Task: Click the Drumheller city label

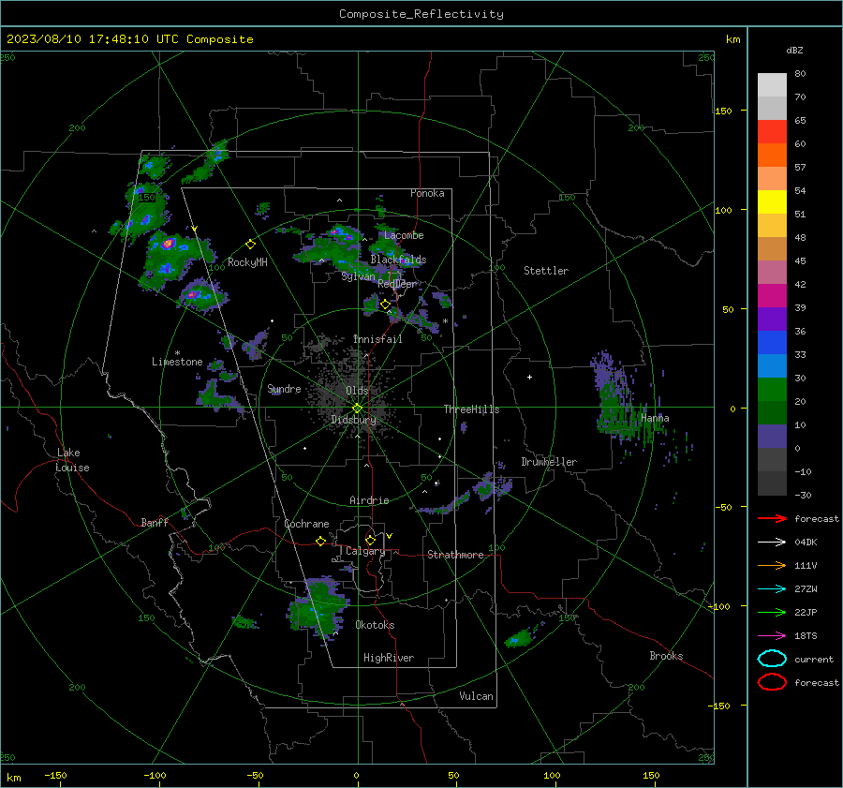Action: 549,462
